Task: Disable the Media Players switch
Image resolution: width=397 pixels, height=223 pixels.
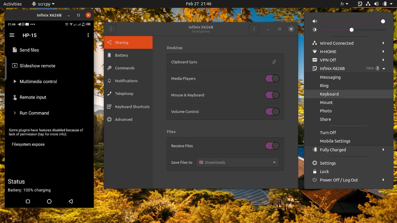Action: 272,78
